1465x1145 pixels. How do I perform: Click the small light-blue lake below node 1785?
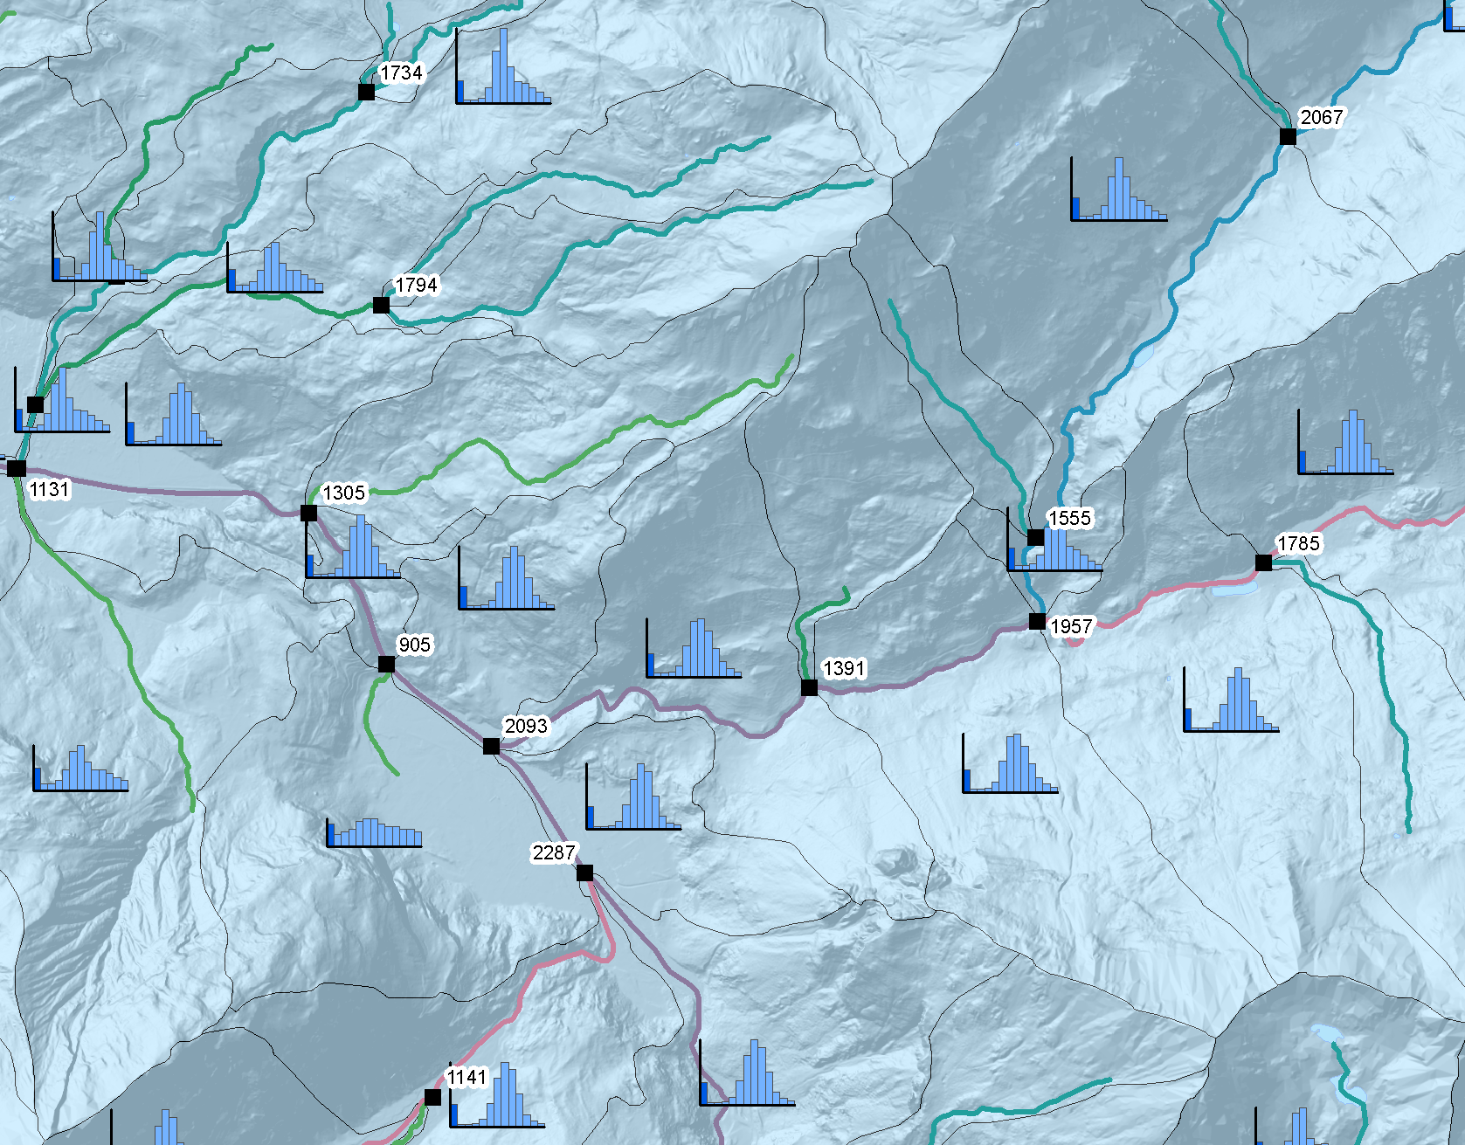point(1234,590)
